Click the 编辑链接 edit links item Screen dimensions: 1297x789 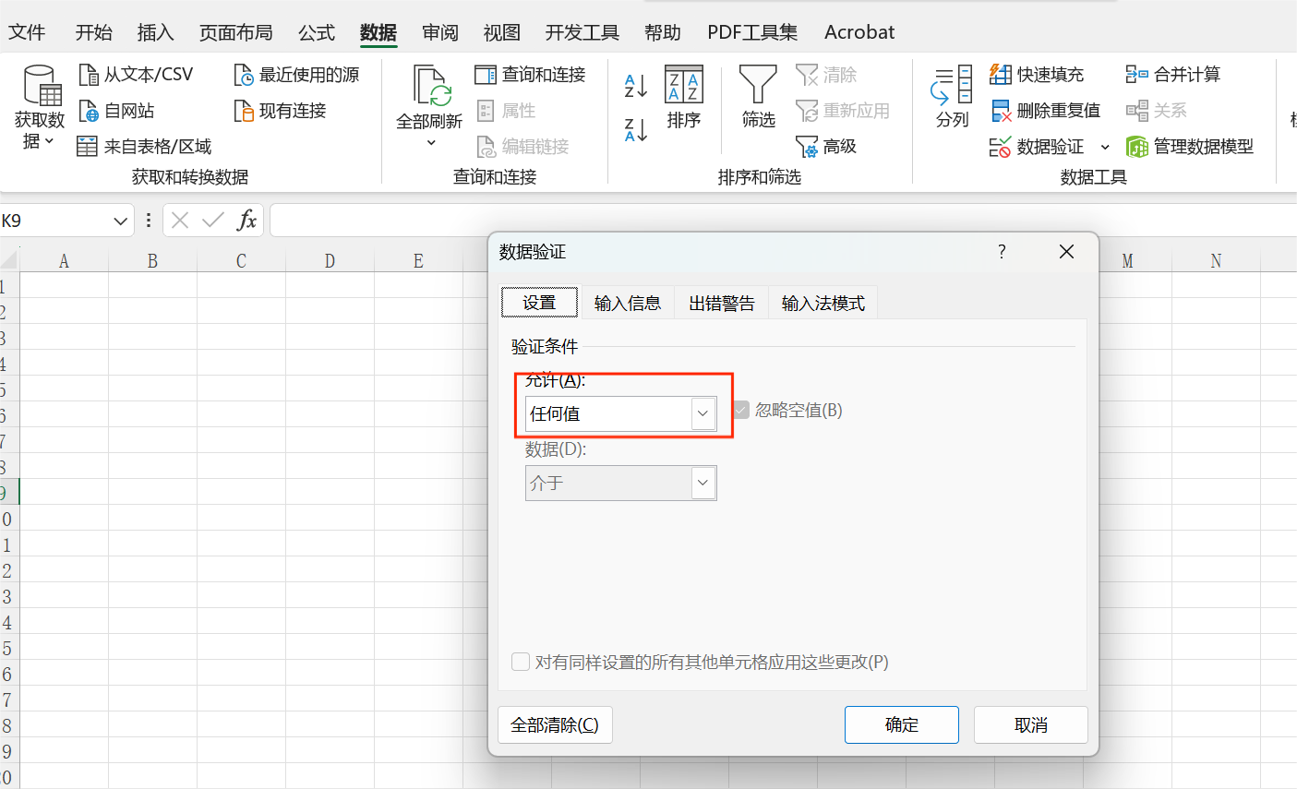(x=522, y=147)
